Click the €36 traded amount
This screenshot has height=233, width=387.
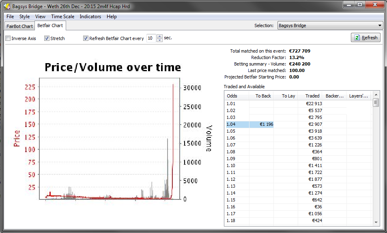pyautogui.click(x=318, y=207)
